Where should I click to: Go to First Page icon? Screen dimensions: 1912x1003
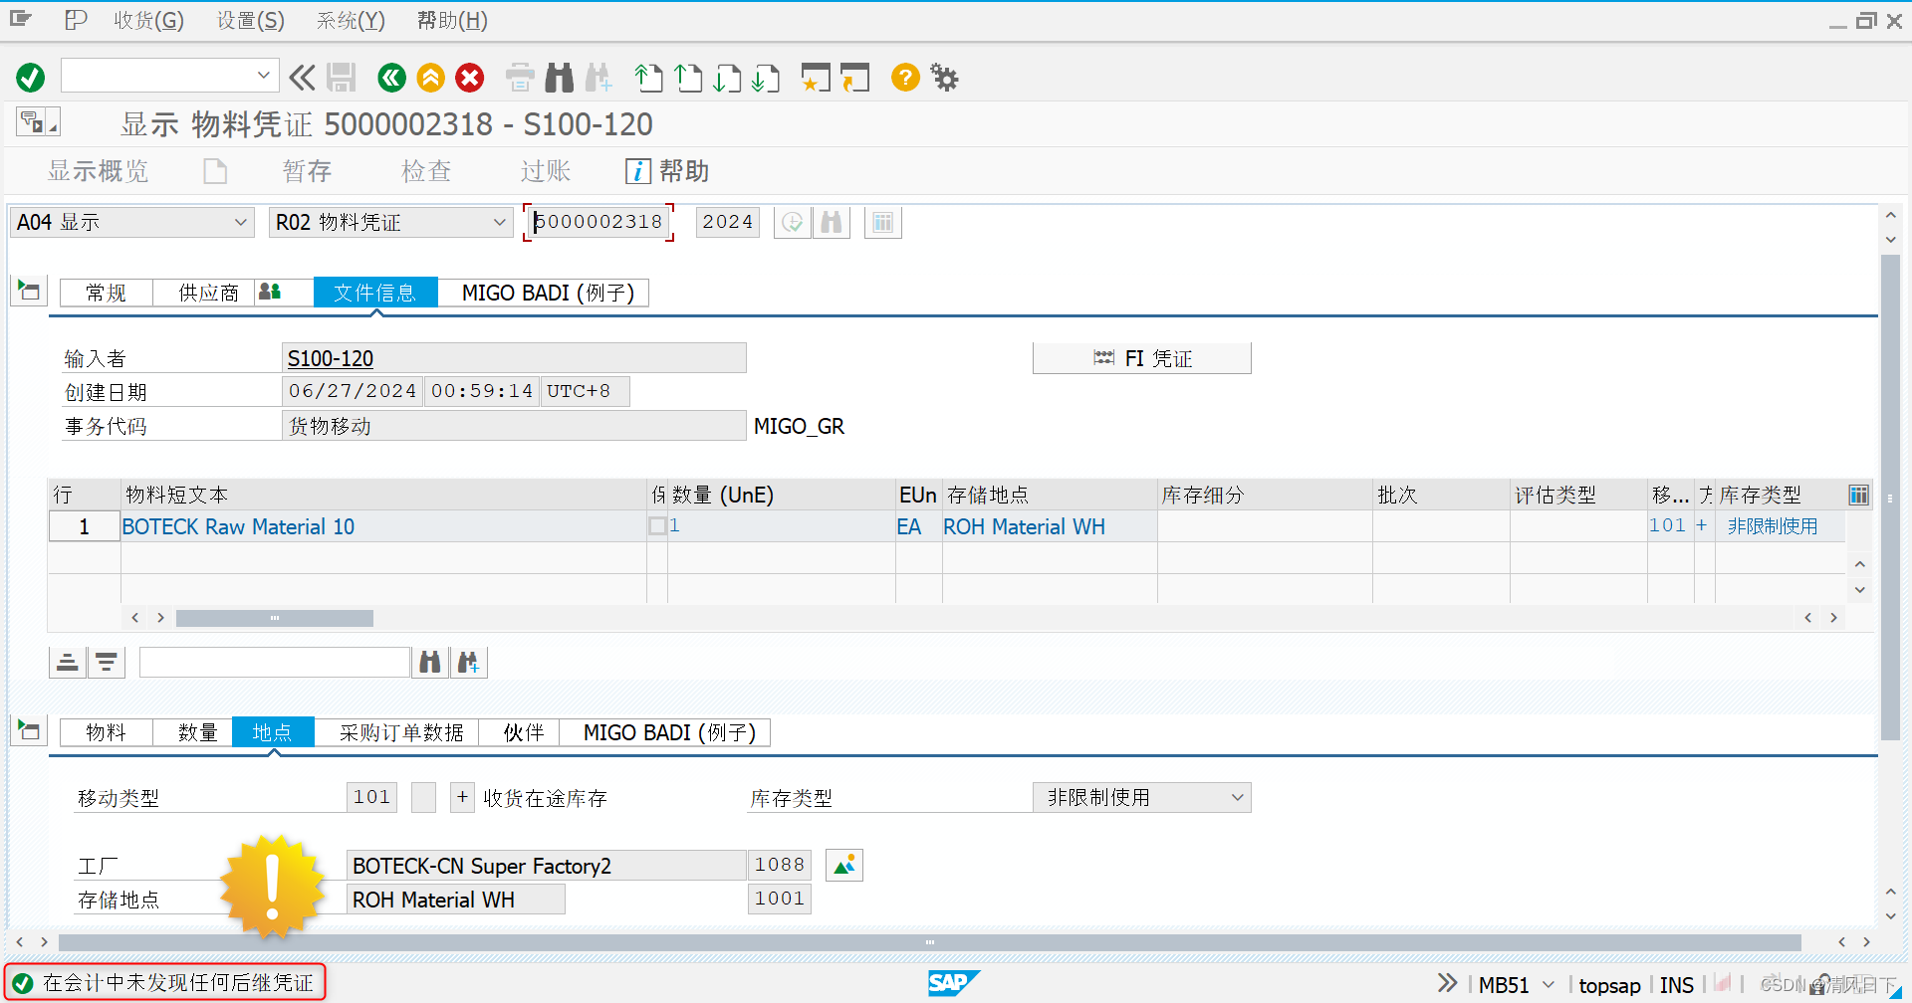649,77
